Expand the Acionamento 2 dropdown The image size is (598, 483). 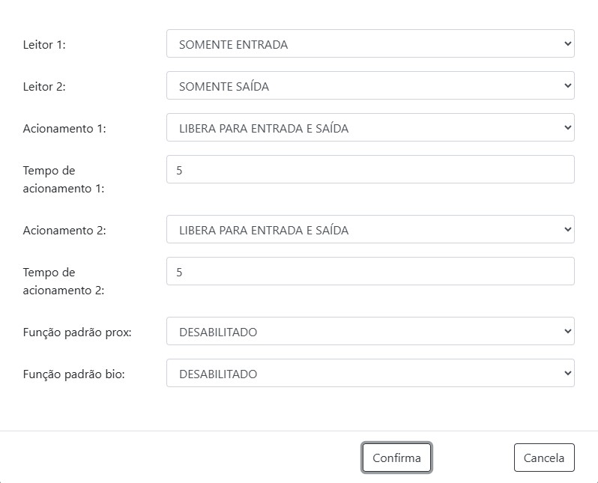click(x=369, y=230)
